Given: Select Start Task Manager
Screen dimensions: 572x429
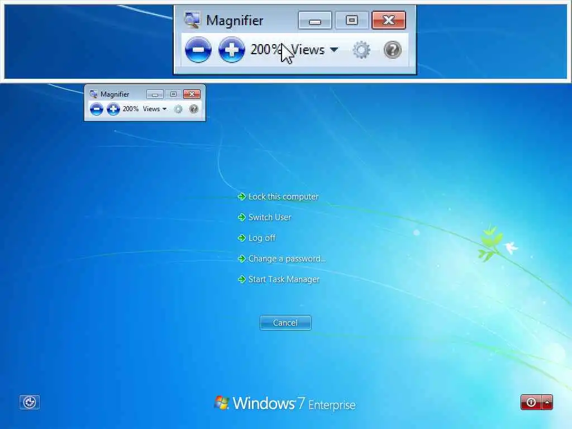Looking at the screenshot, I should tap(284, 279).
